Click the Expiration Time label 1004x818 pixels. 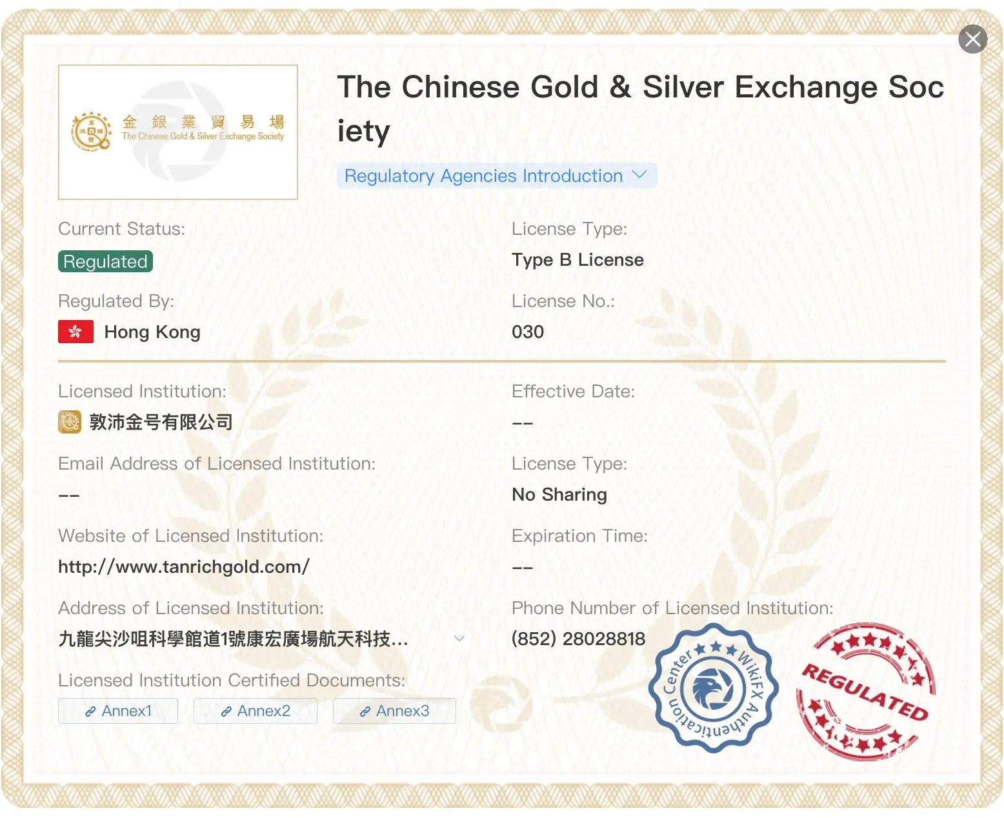click(x=579, y=535)
